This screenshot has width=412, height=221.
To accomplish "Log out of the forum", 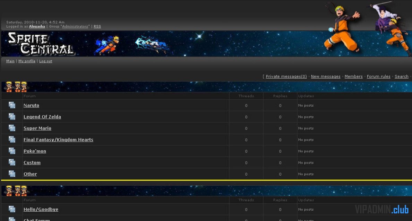I will click(x=46, y=61).
